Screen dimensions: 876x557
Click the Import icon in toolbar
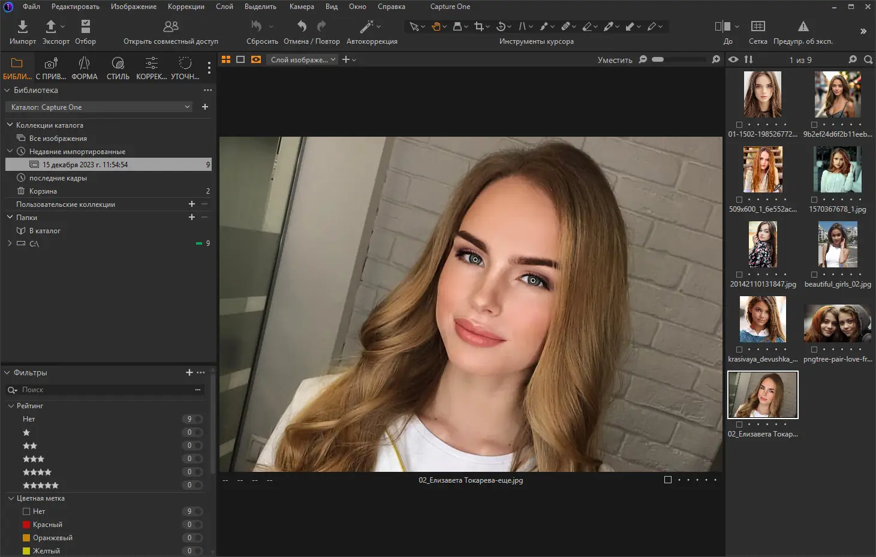(x=22, y=27)
